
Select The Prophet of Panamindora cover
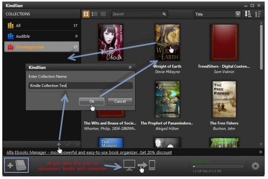(x=167, y=99)
